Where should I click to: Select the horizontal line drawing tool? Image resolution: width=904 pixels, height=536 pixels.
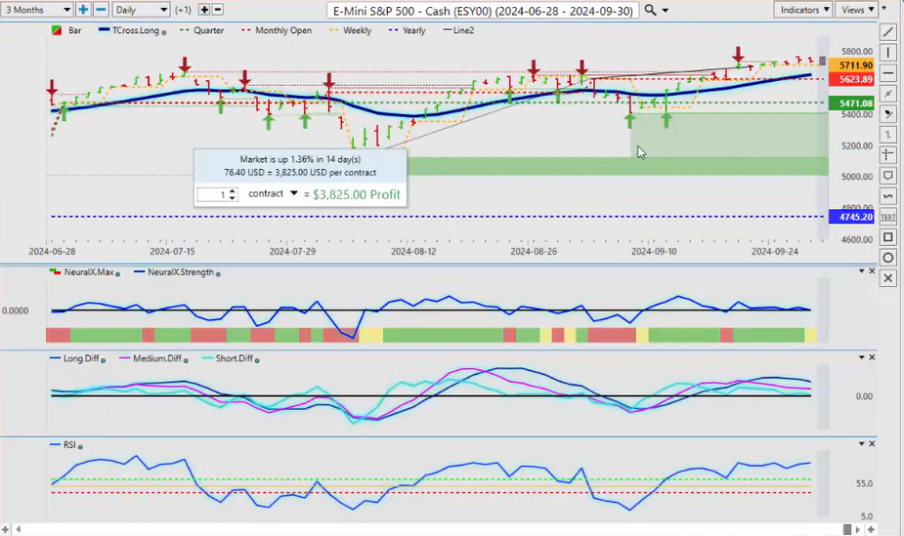pyautogui.click(x=887, y=73)
